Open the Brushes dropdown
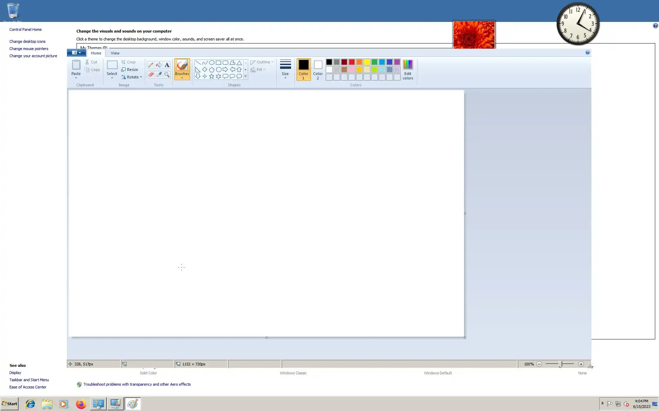This screenshot has height=411, width=659. [x=182, y=77]
